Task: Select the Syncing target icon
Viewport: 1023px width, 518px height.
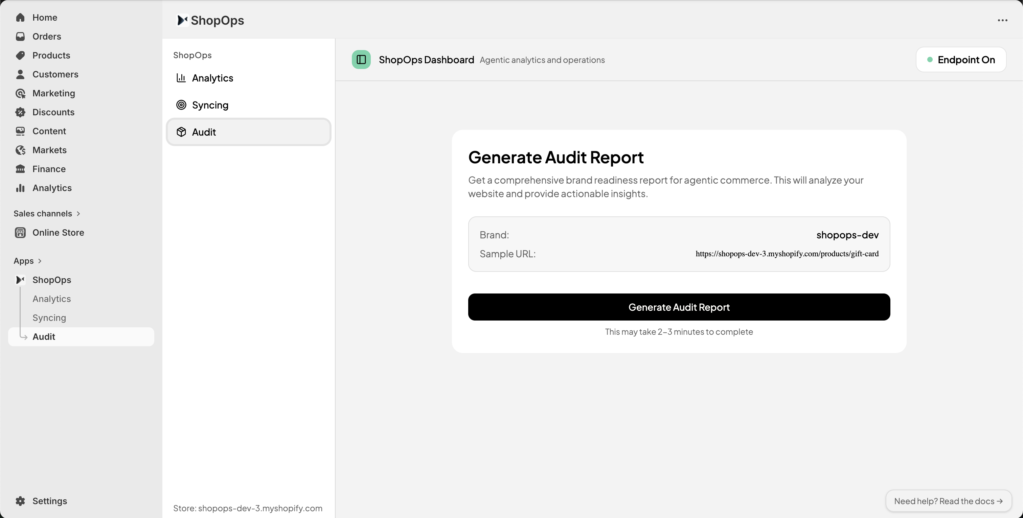Action: (x=181, y=104)
